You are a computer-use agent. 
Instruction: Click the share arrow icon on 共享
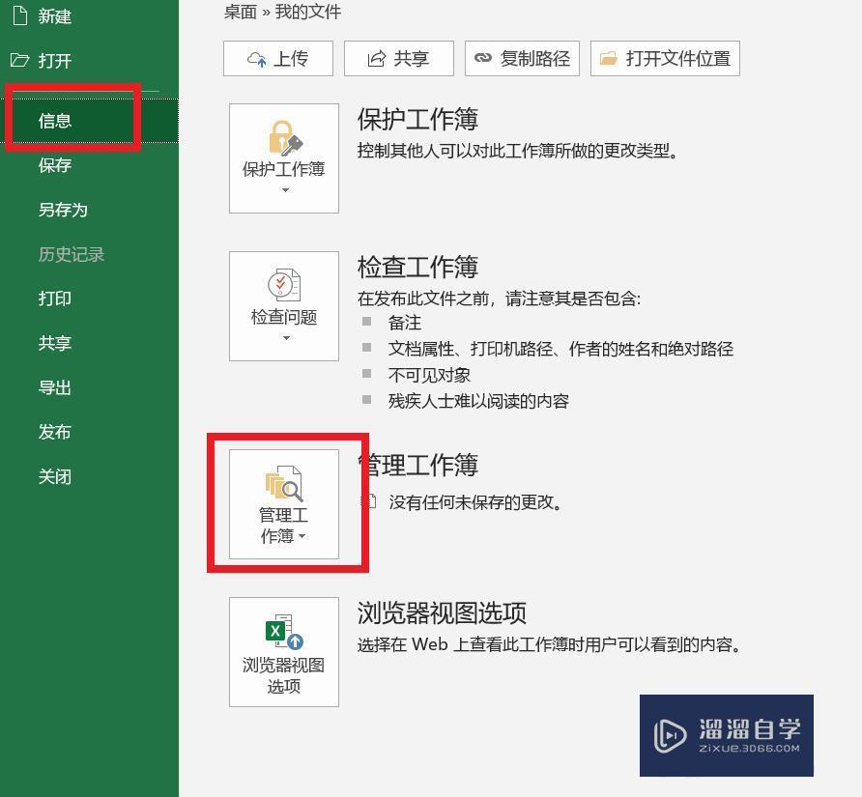point(377,59)
